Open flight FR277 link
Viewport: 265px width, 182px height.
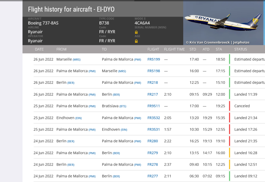click(x=153, y=176)
